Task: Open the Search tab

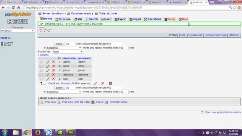Action: [x=92, y=19]
